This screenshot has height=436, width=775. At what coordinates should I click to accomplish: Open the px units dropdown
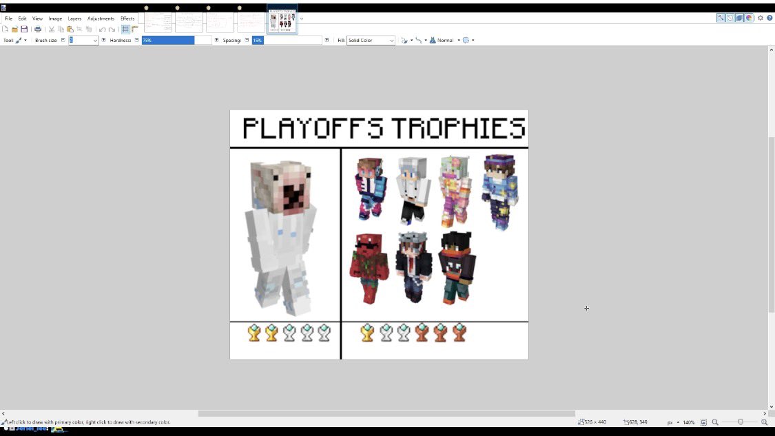[x=672, y=422]
